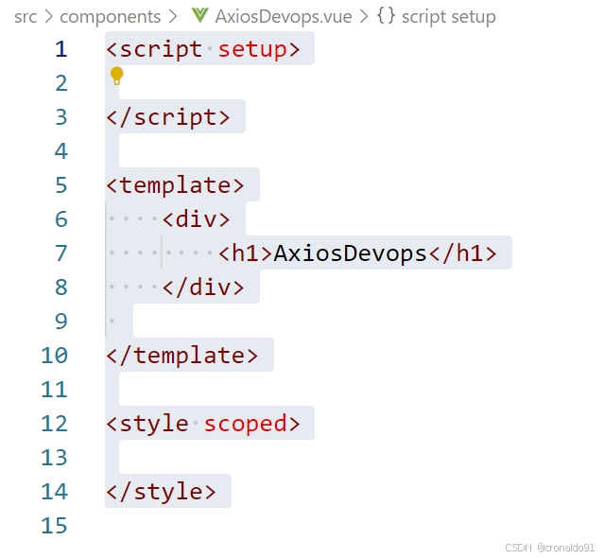This screenshot has width=604, height=558.
Task: Click line number 1 in the gutter
Action: click(x=61, y=49)
